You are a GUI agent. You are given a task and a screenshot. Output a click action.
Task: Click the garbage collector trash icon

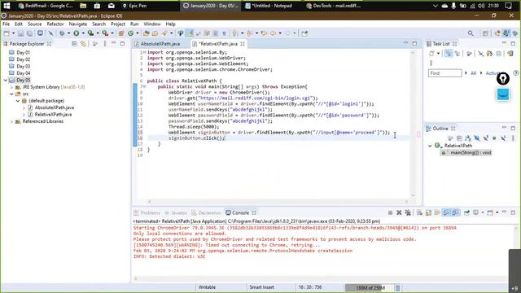click(398, 287)
